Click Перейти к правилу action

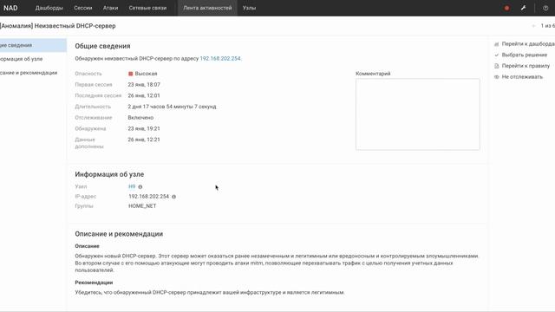[x=526, y=66]
